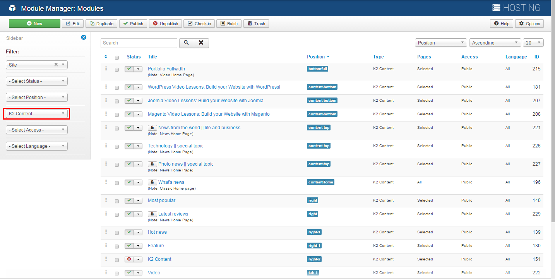Toggle status icon of Technology special topic row
Viewport: 555px width, 279px height.
tap(129, 146)
